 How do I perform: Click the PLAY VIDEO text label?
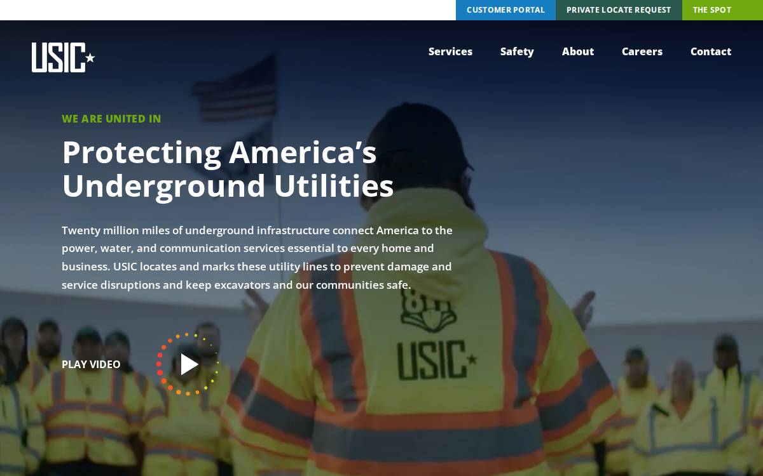(91, 364)
